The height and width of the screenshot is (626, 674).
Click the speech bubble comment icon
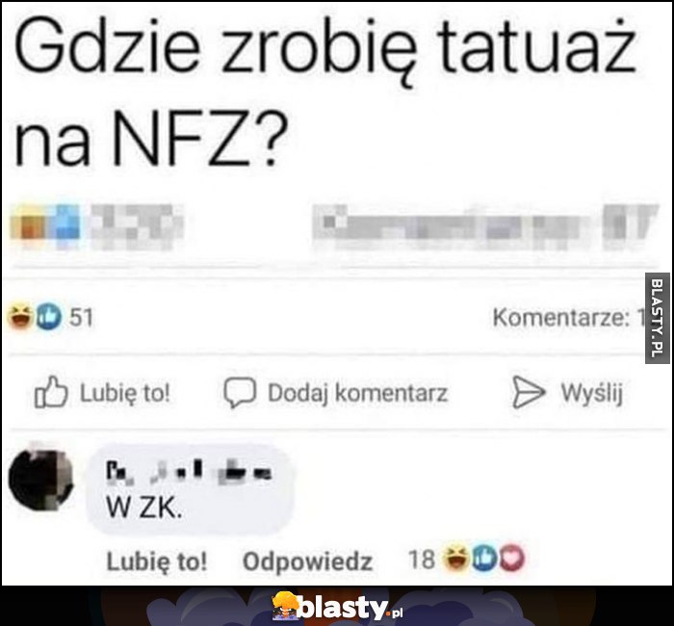pyautogui.click(x=240, y=393)
